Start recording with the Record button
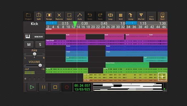 (x=67, y=87)
